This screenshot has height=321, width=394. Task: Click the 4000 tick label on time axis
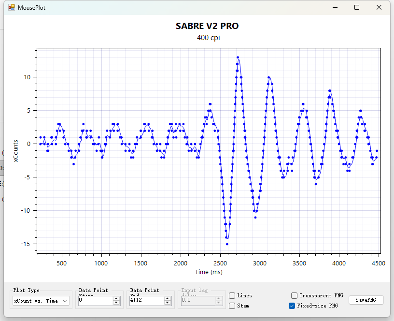click(x=339, y=263)
